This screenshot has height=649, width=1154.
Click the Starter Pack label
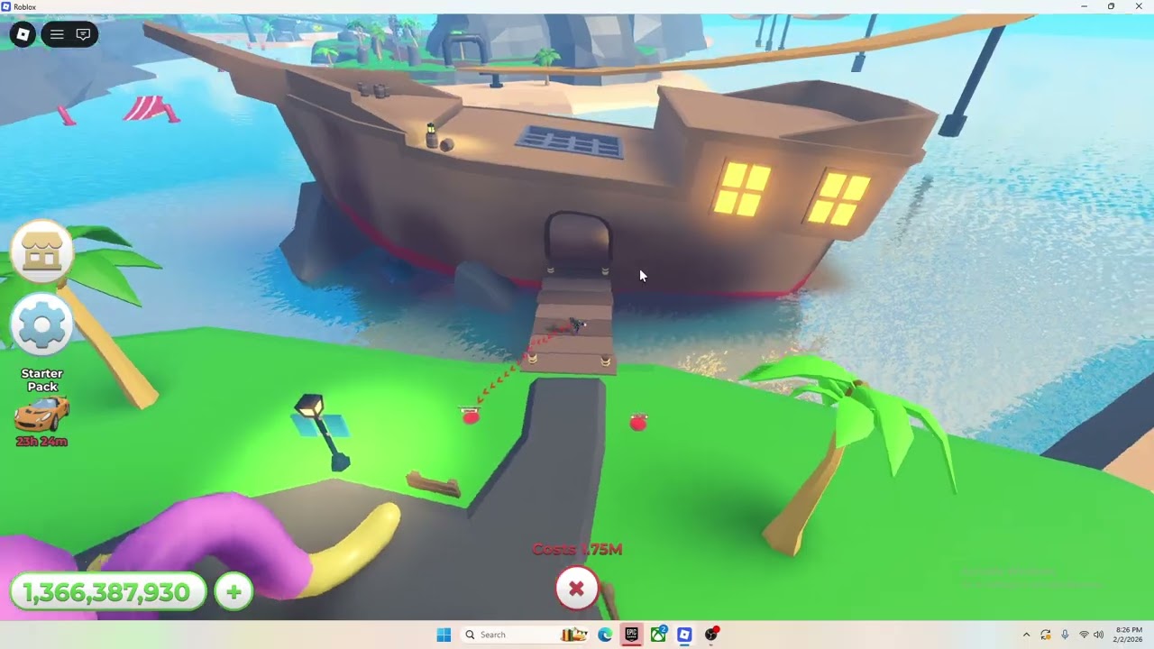click(x=42, y=379)
